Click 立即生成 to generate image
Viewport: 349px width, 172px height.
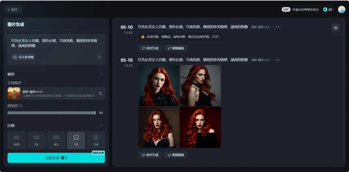point(56,158)
